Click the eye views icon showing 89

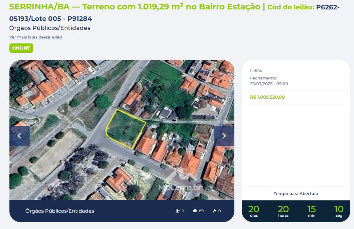(195, 211)
